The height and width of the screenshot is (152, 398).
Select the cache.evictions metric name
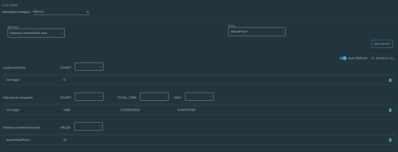click(14, 68)
